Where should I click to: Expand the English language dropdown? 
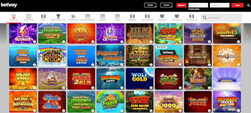pos(150,5)
